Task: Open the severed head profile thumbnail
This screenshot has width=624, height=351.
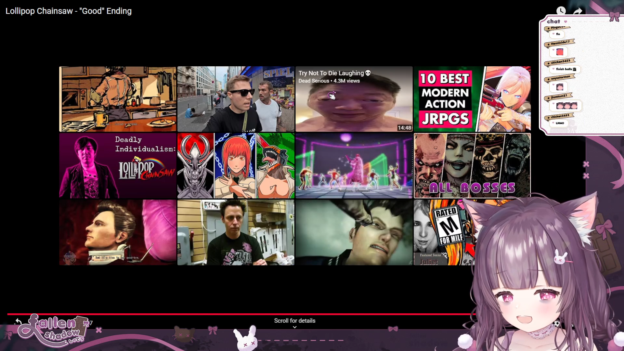Action: (118, 232)
